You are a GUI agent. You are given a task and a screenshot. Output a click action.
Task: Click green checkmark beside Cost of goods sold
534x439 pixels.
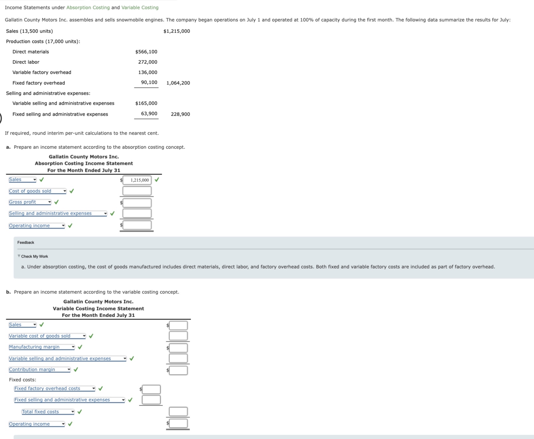(71, 191)
